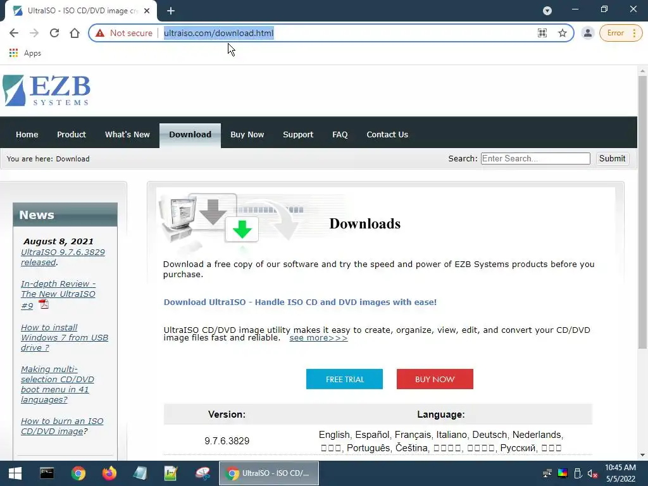This screenshot has height=486, width=648.
Task: Open the tab search dropdown arrow
Action: point(547,11)
